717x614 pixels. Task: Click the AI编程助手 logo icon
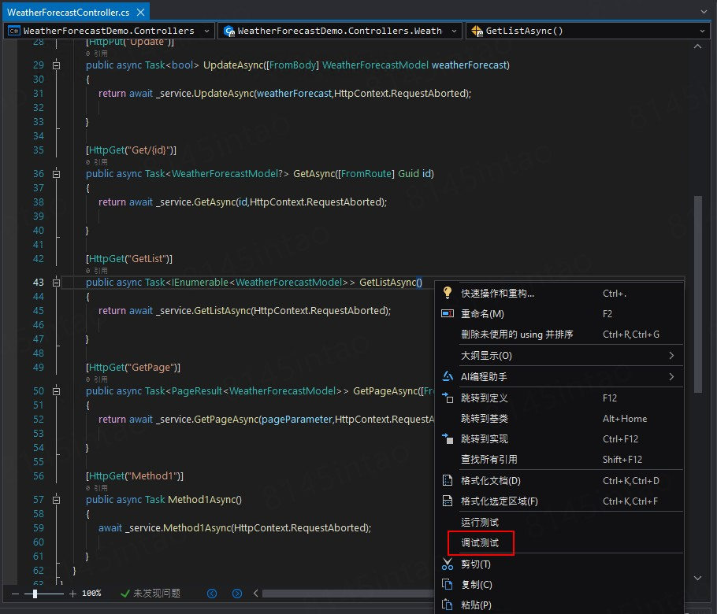448,376
